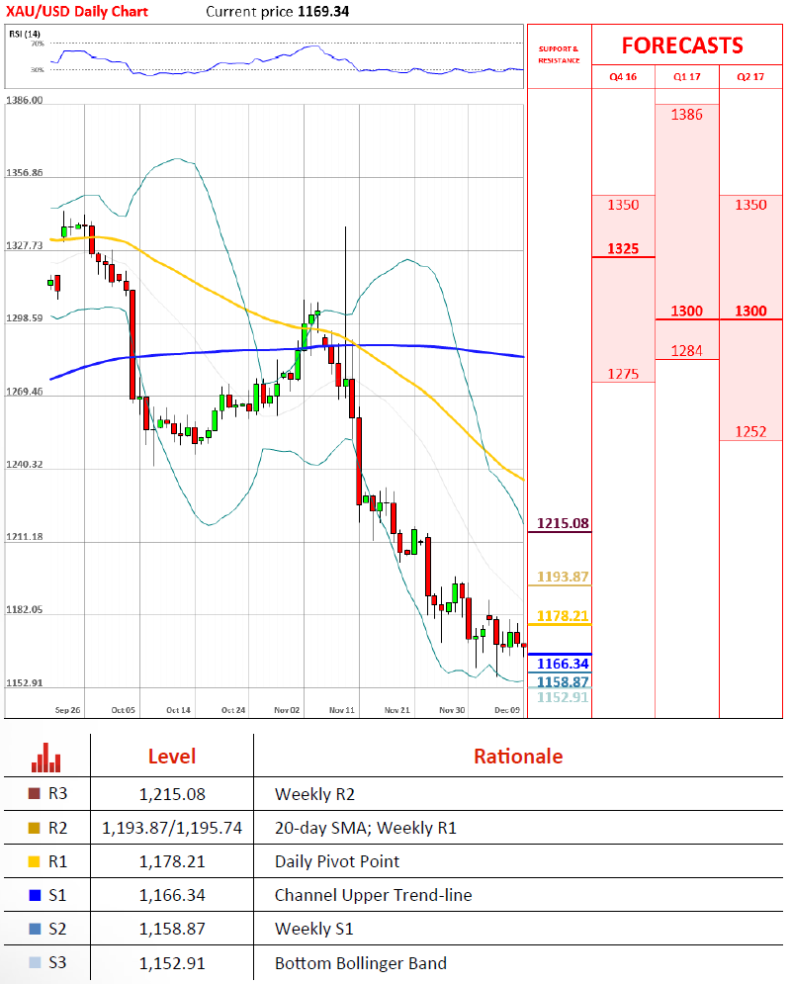Viewport: 791px width, 984px height.
Task: Click the R2 ochre color swatch
Action: [x=35, y=828]
